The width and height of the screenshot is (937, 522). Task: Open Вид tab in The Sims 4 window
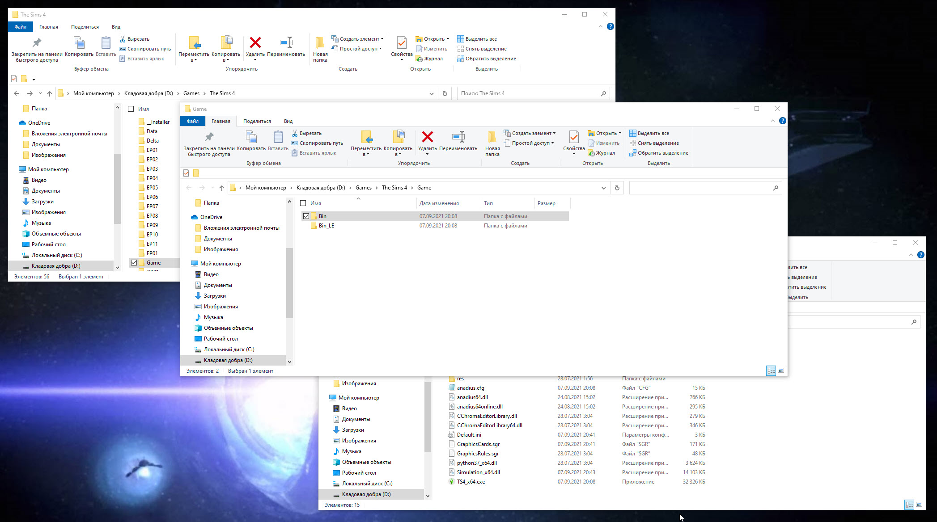pos(116,27)
